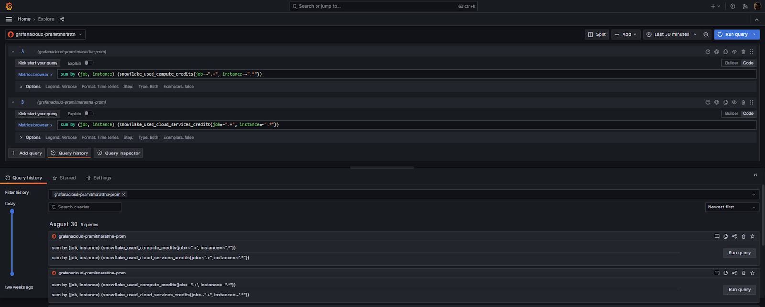Click the bottom handle of history time slider
Viewport: 765px width, 307px height.
(12, 274)
